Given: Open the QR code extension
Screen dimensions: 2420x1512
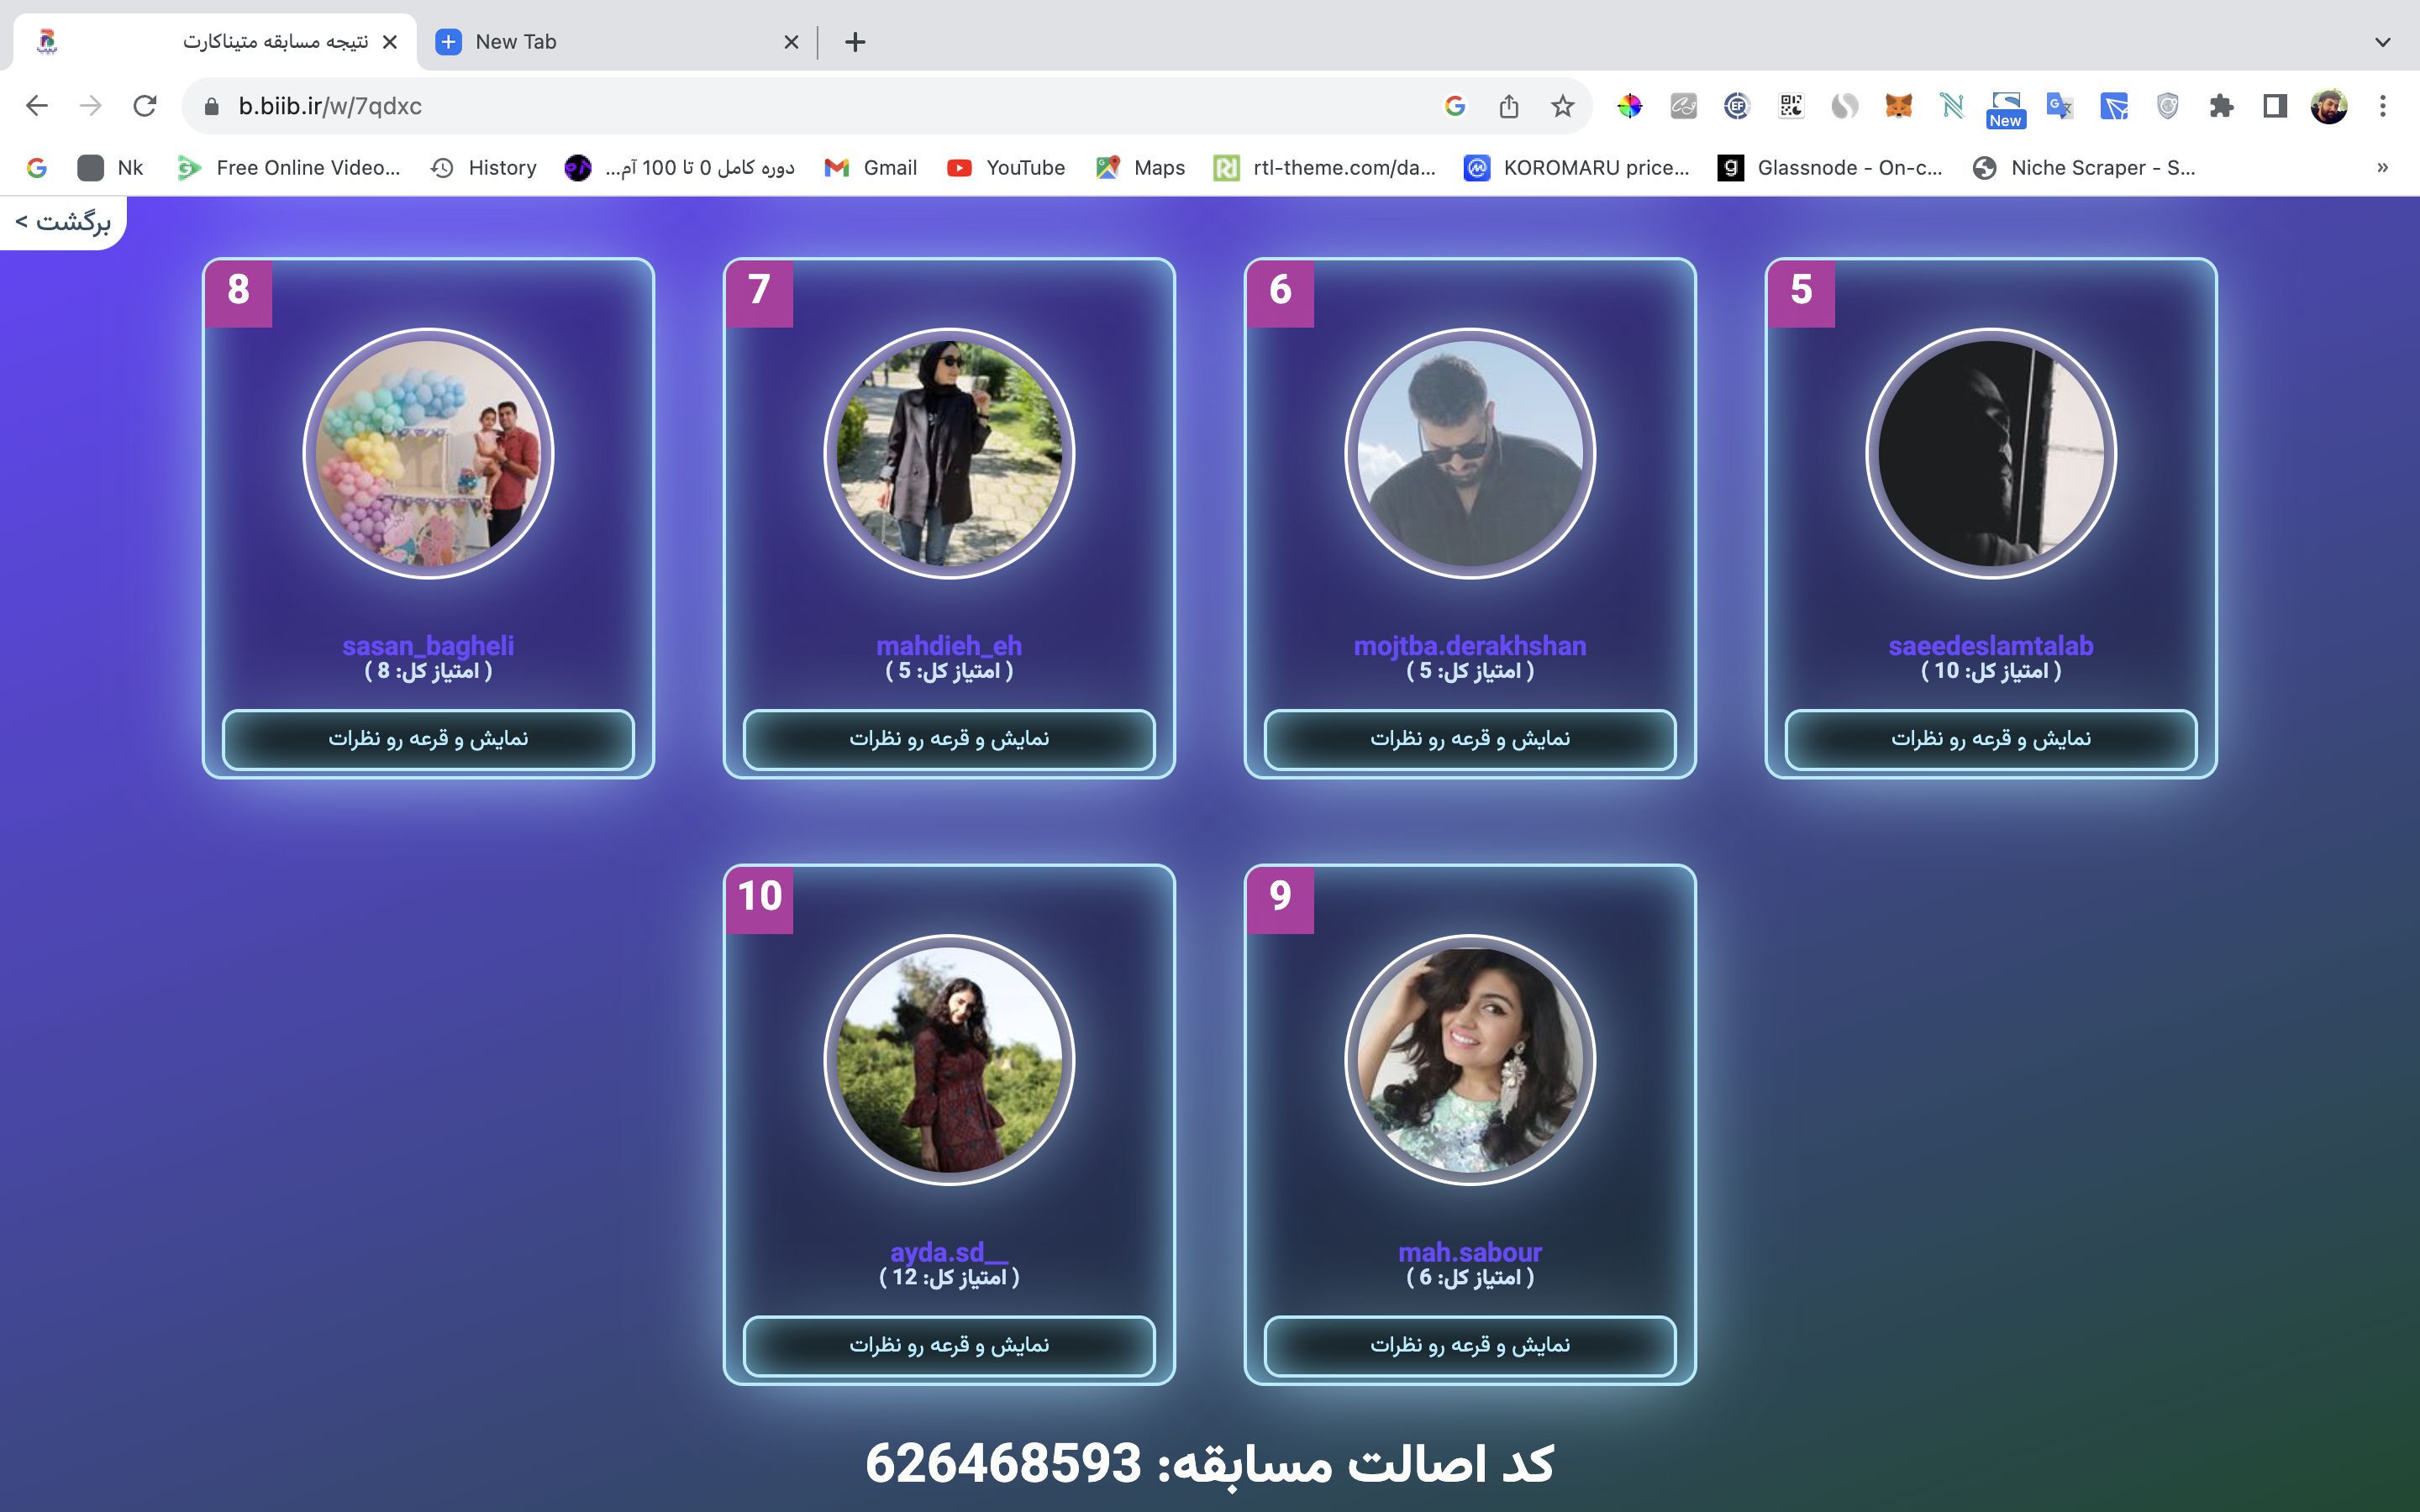Looking at the screenshot, I should point(1791,106).
